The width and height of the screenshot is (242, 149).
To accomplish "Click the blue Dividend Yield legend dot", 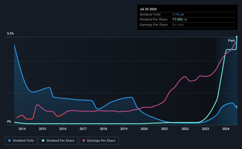I will point(9,140).
